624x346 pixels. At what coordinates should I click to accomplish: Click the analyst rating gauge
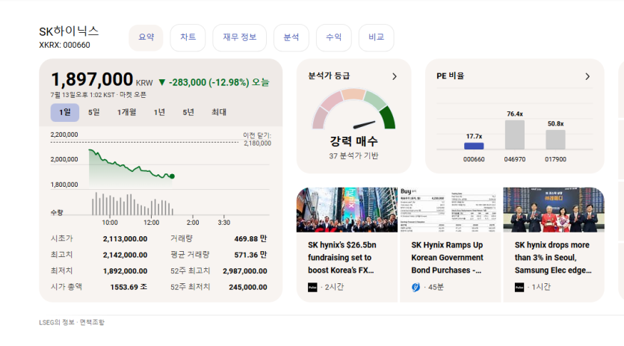pos(353,109)
